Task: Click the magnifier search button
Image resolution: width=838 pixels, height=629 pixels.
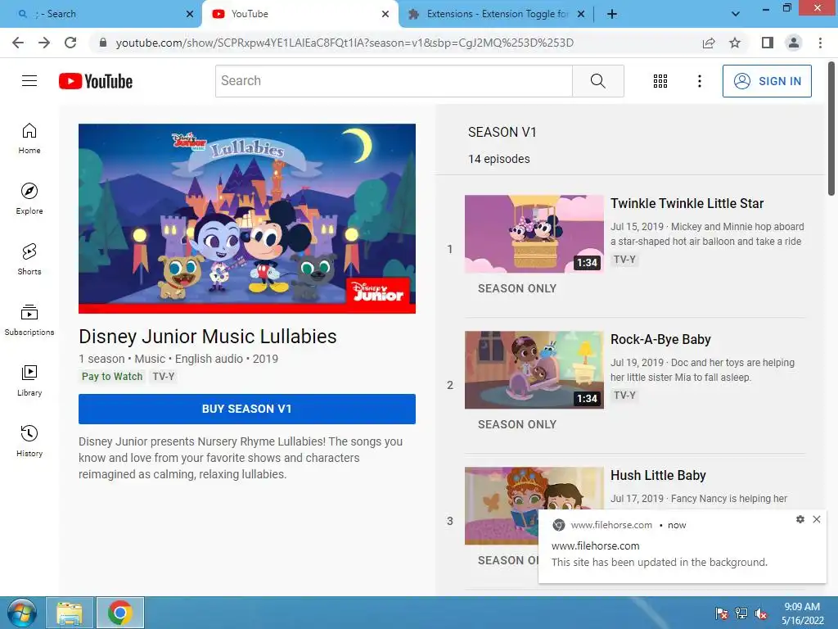Action: click(597, 81)
